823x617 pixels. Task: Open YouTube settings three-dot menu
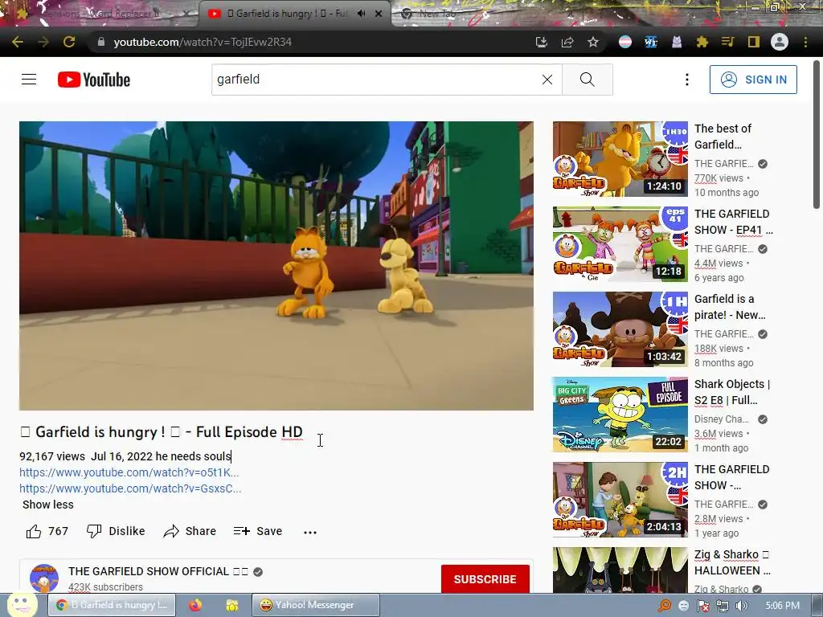(686, 80)
